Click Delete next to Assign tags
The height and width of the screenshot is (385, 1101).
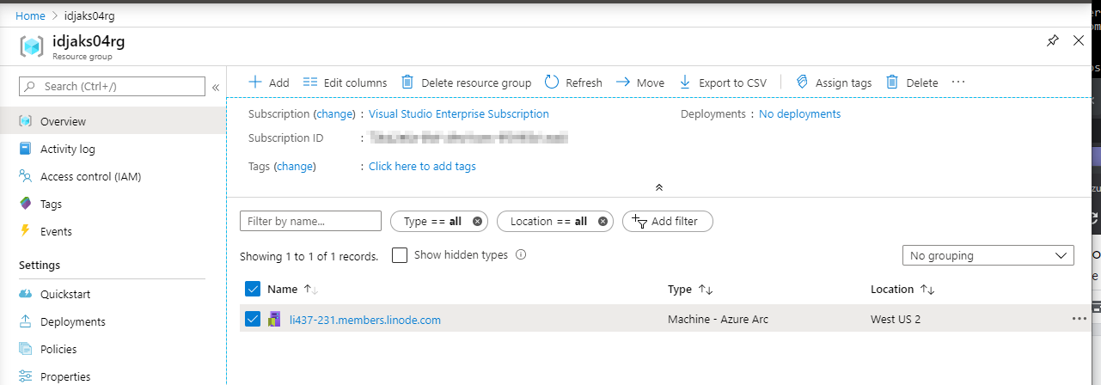[x=912, y=82]
